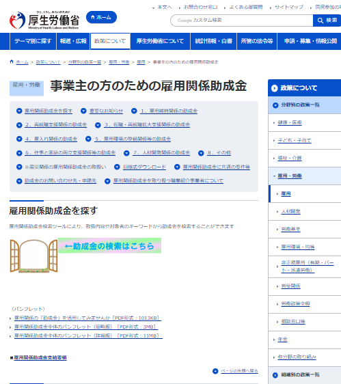Click the 助成金の検索はこちら banner
Viewport: 341px width, 384px height.
(x=109, y=245)
